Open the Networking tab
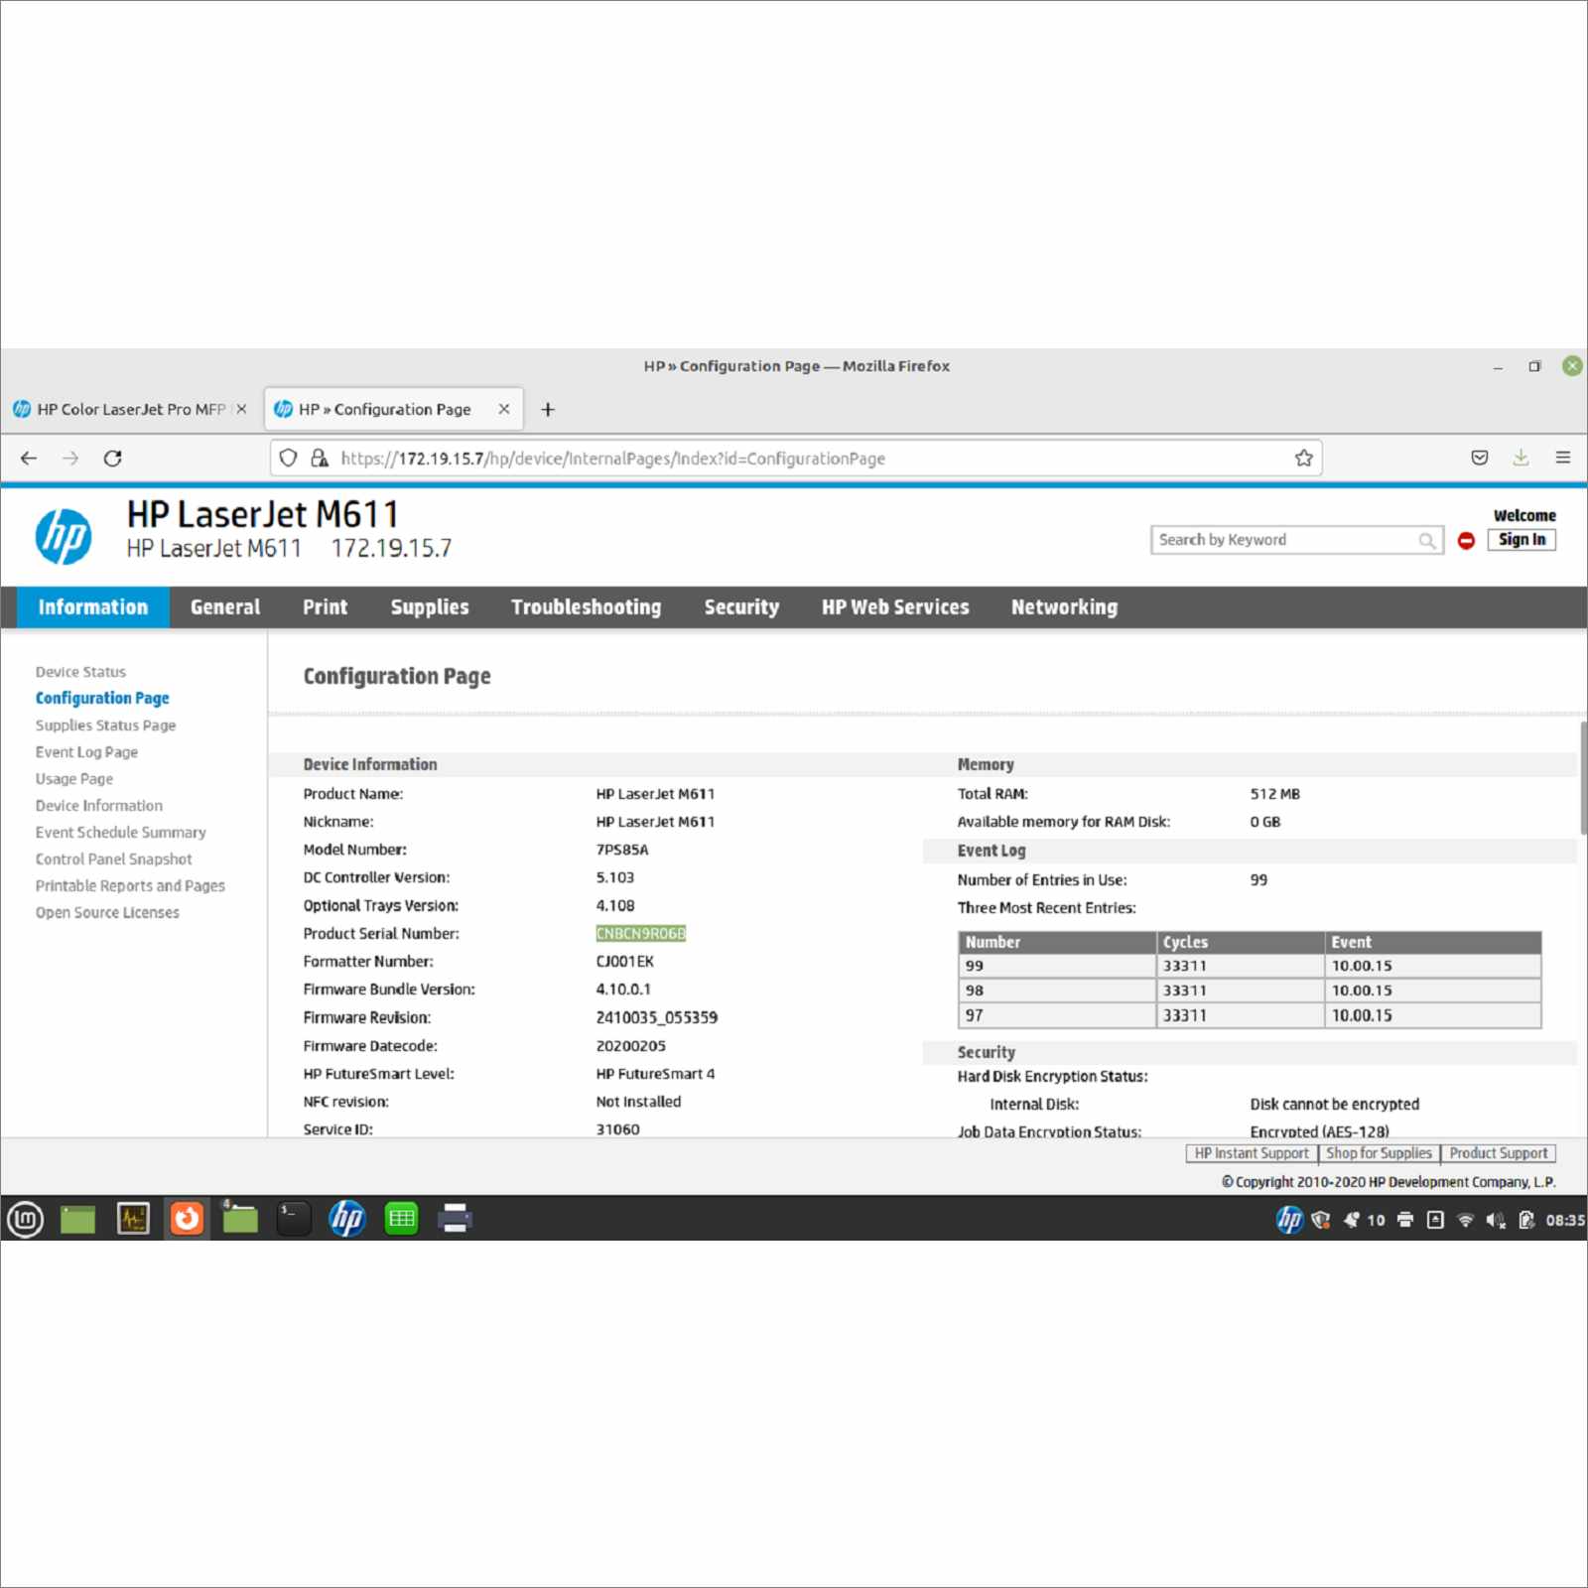Screen dimensions: 1588x1588 coord(1064,607)
